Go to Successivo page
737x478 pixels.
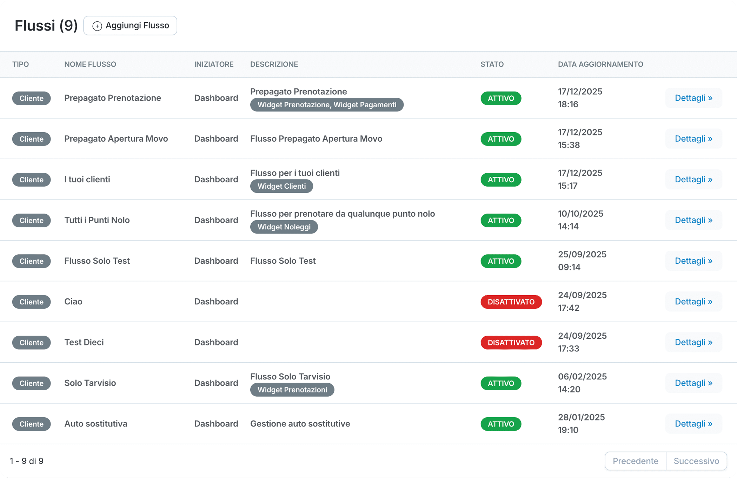[696, 461]
